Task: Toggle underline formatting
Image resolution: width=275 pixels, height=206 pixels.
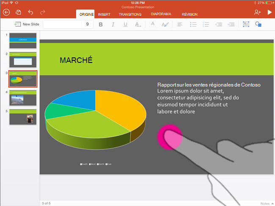Action: point(125,24)
